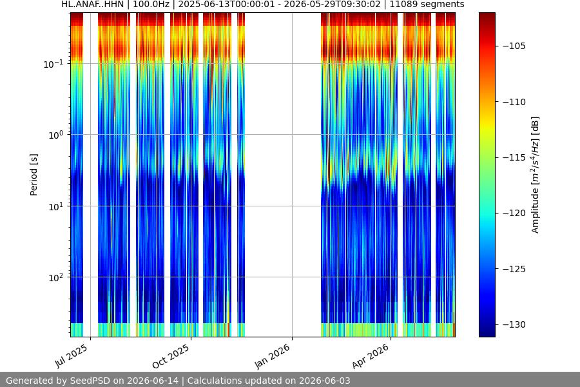Click the 'Apr 2026' x-axis label
The height and width of the screenshot is (387, 580).
pos(371,356)
